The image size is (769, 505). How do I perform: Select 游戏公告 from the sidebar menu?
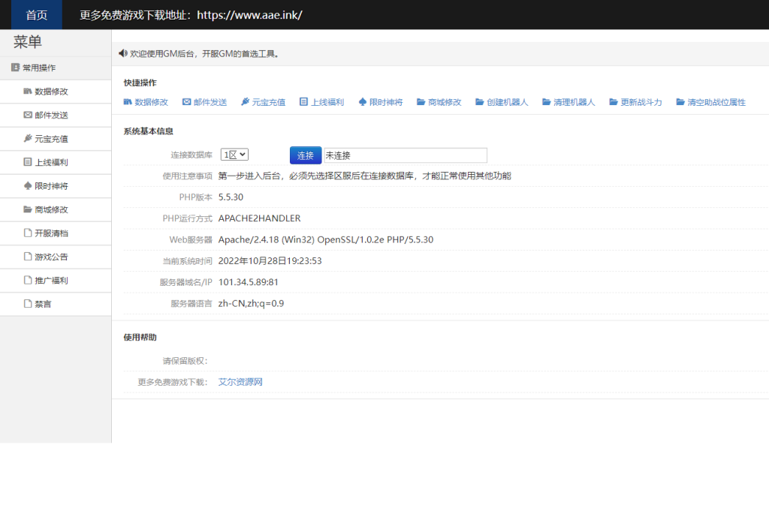(x=51, y=257)
